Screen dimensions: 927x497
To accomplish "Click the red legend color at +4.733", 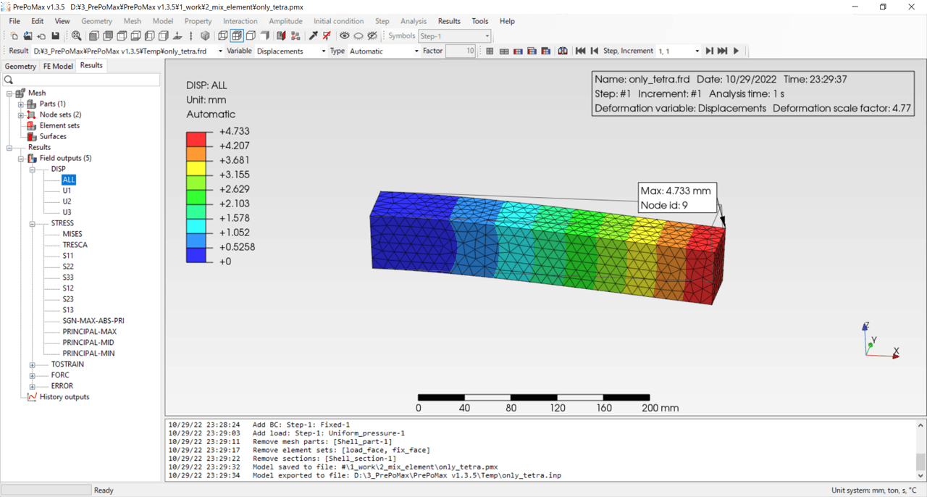I will point(196,139).
